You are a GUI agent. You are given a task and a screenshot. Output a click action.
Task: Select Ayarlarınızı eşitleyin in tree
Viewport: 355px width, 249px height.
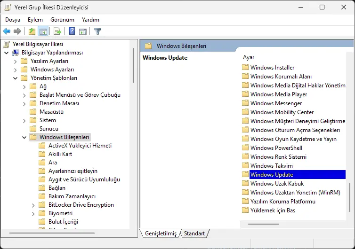pyautogui.click(x=73, y=171)
